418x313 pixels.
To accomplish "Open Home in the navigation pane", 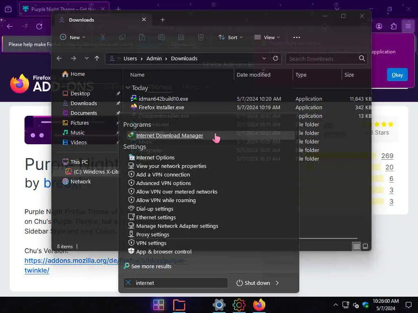I will tap(73, 74).
